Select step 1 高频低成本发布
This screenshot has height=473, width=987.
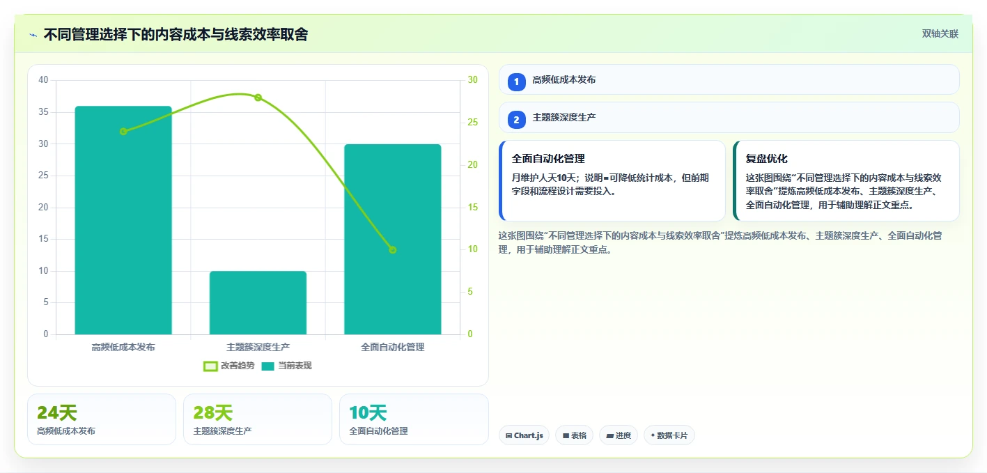[x=729, y=79]
